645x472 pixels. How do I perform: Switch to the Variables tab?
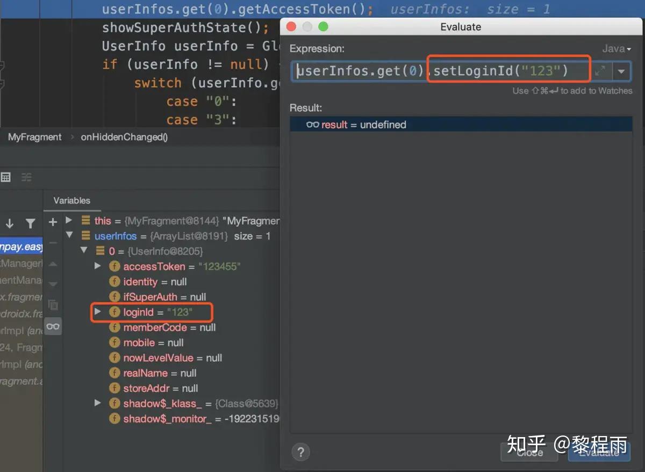71,200
